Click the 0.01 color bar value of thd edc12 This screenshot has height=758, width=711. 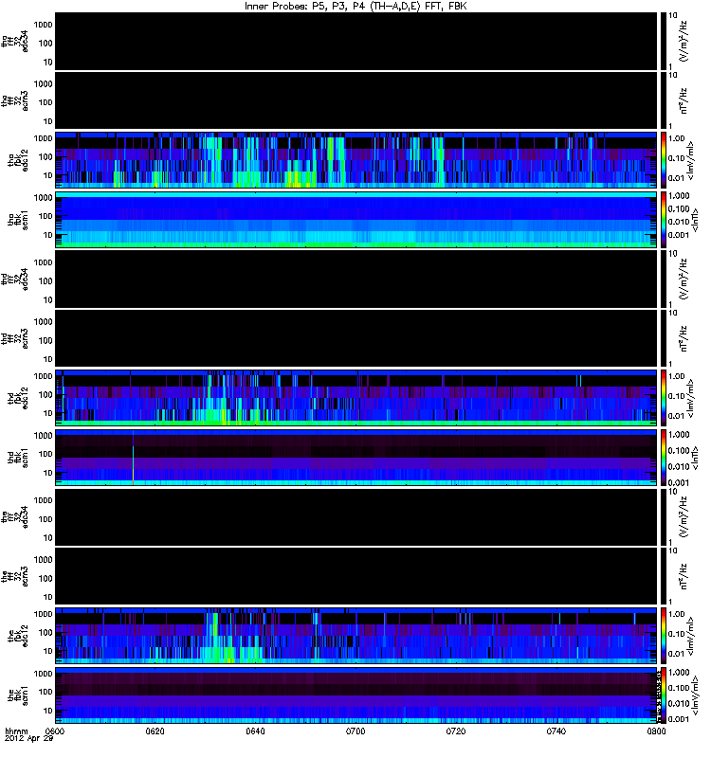tap(677, 416)
